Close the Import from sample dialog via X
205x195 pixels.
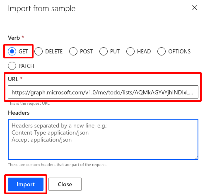pyautogui.click(x=195, y=8)
